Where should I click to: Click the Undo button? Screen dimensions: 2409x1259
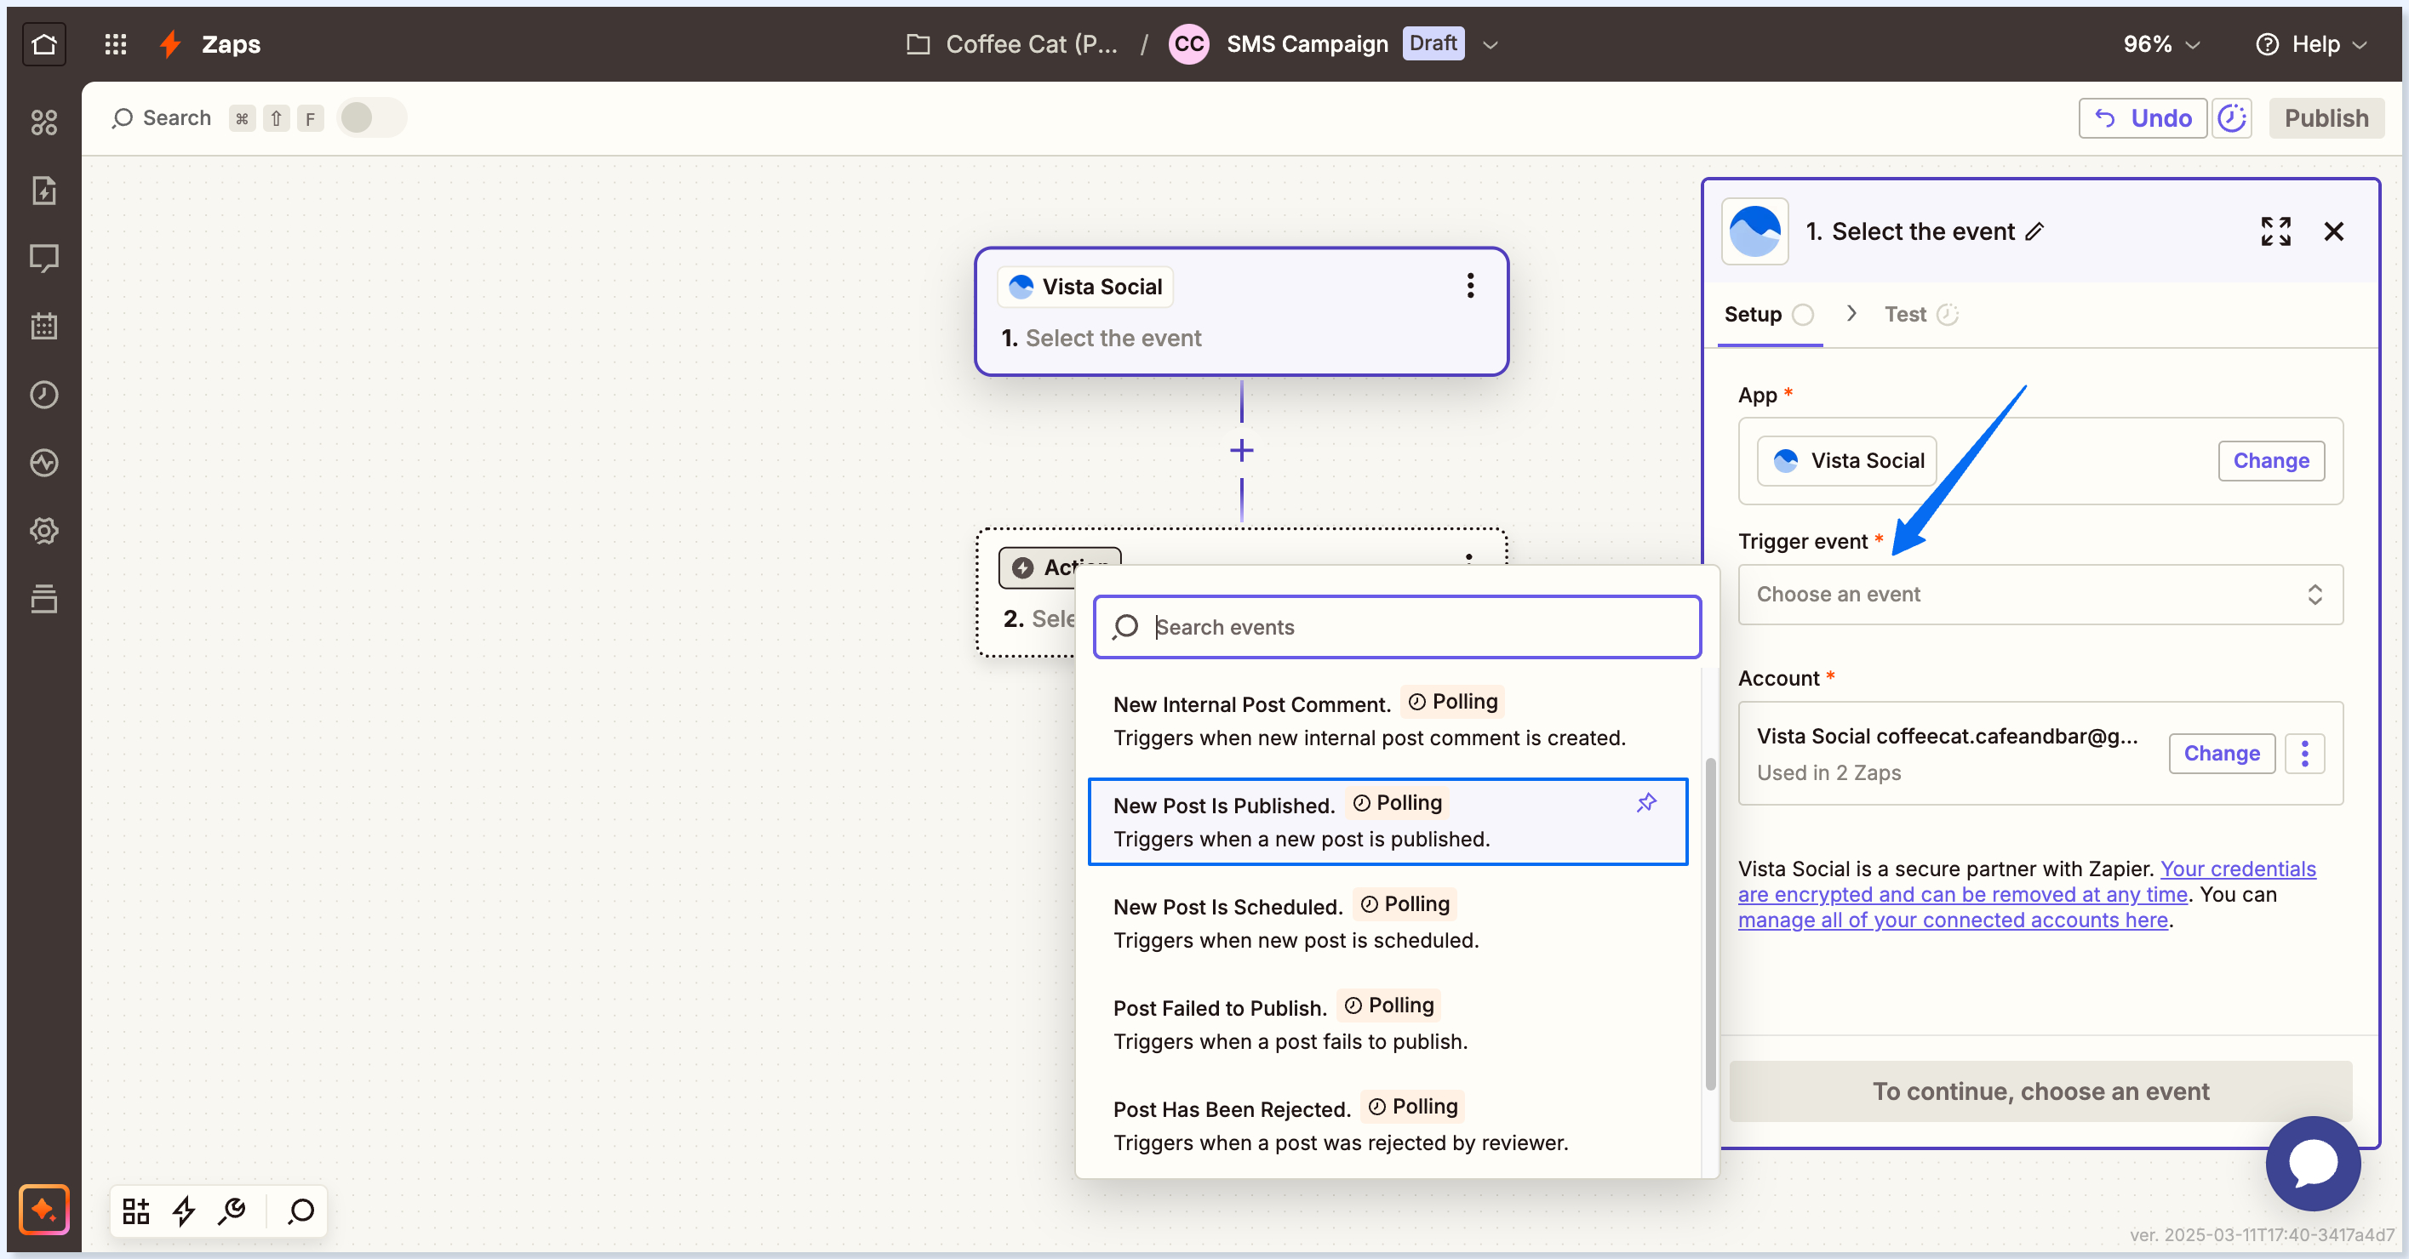pos(2142,119)
